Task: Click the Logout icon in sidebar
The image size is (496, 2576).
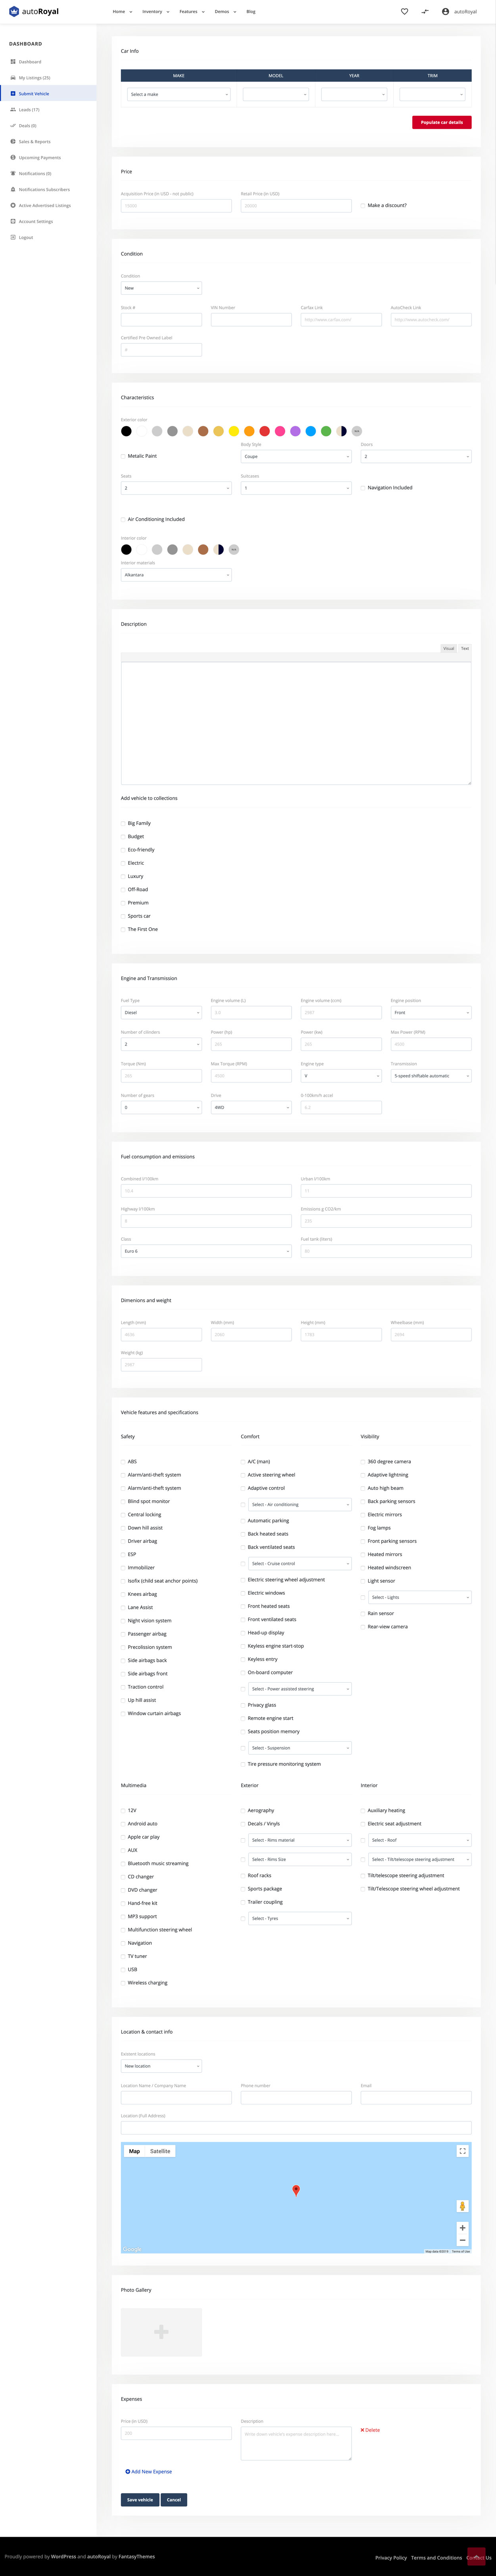Action: [x=13, y=238]
